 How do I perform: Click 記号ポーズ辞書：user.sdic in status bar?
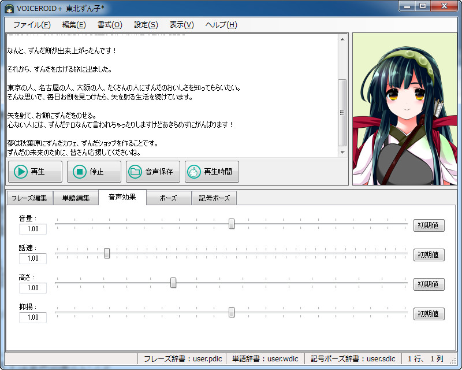point(353,359)
